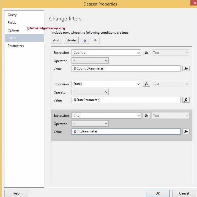Click the grayed move-down arrow button

95,40
